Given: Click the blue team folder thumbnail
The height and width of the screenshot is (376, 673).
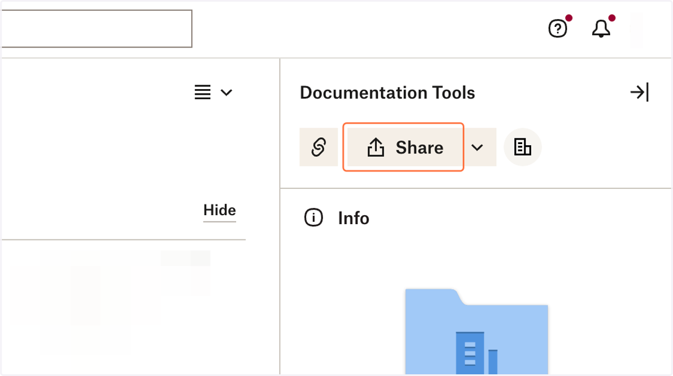Looking at the screenshot, I should pyautogui.click(x=477, y=332).
